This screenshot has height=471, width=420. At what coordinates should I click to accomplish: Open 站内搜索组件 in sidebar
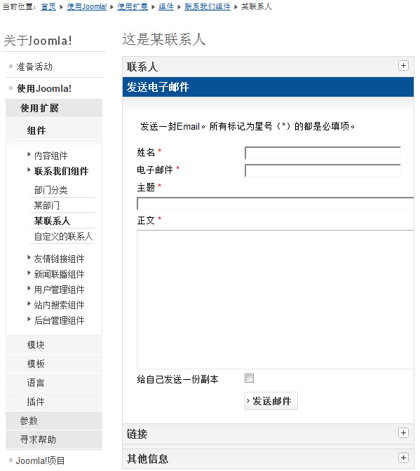click(59, 305)
